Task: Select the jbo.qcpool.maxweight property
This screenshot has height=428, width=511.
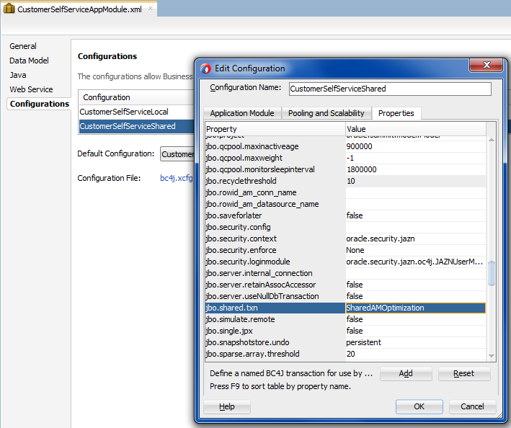Action: pos(275,158)
